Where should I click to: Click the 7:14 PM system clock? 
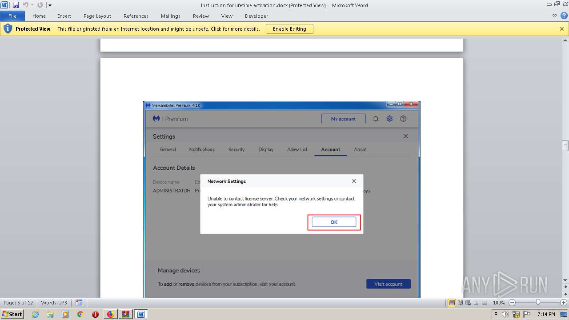point(546,314)
